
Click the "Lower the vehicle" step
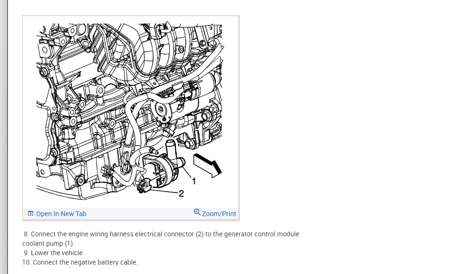point(54,253)
